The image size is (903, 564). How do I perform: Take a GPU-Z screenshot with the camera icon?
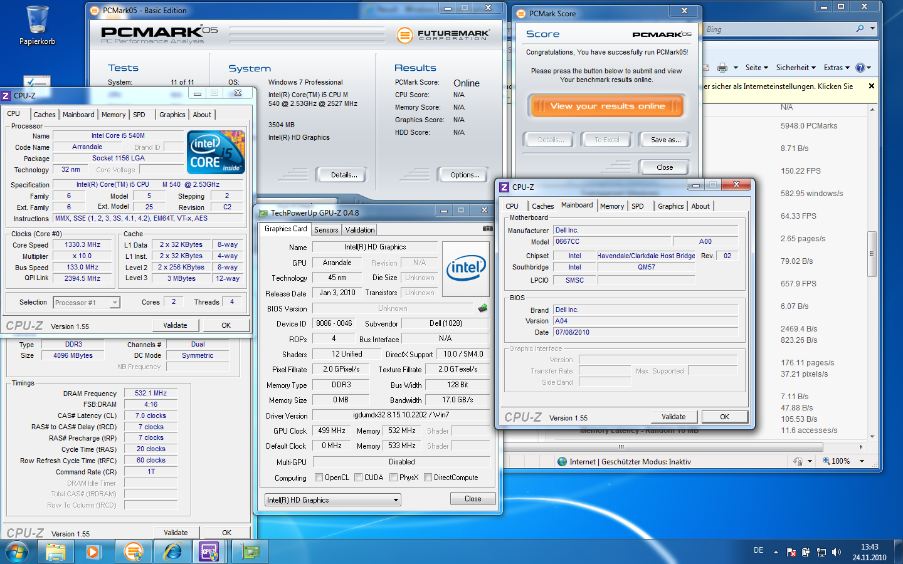pyautogui.click(x=487, y=229)
